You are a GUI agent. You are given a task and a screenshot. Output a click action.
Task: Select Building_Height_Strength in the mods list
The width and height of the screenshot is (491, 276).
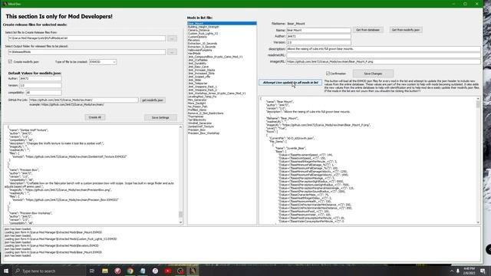tap(222, 27)
